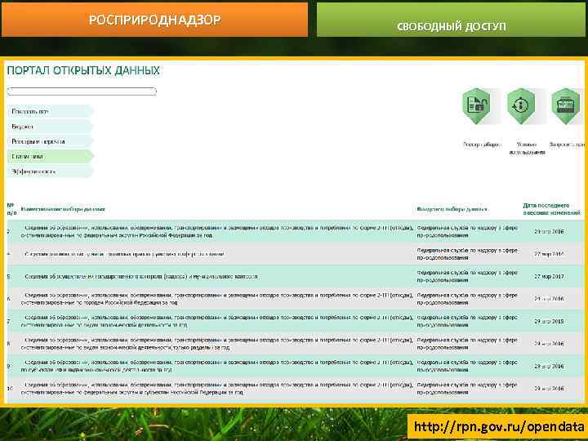Screen dimensions: 588x441
Task: Open the terms of use hexagon icon
Action: point(521,105)
